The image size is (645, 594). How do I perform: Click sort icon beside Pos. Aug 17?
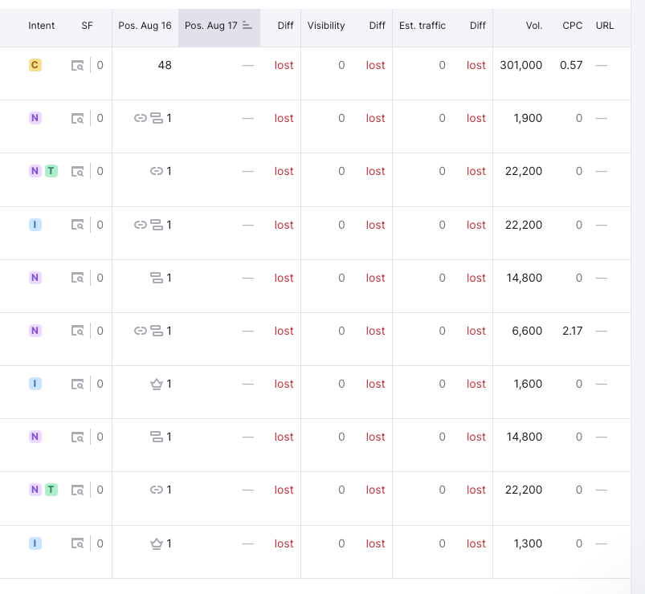(x=247, y=26)
